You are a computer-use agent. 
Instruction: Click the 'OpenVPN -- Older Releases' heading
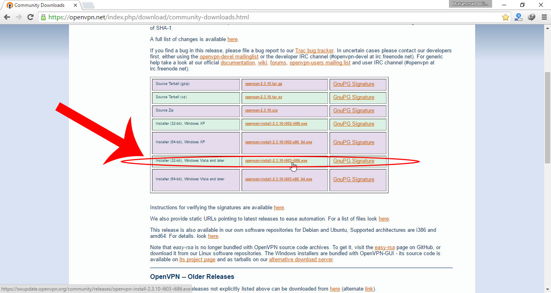coord(192,277)
